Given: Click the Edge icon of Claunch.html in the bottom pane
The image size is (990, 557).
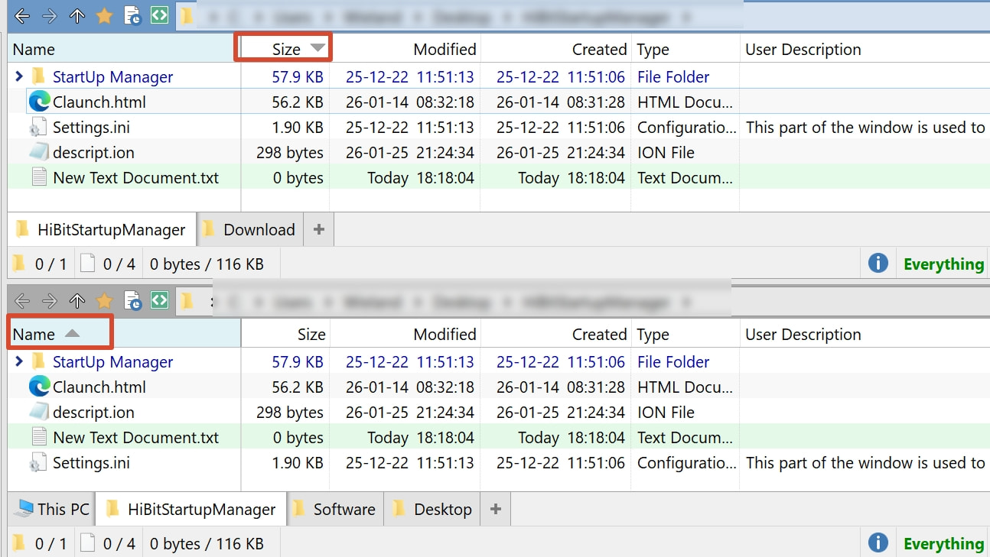Looking at the screenshot, I should pos(39,387).
